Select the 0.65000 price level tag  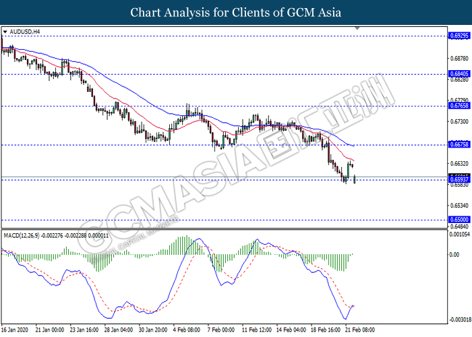(x=459, y=220)
